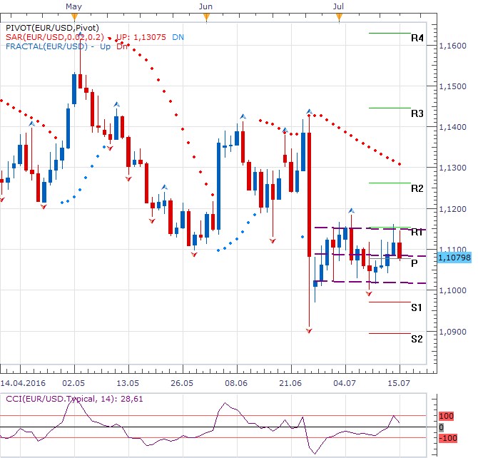Click the S2 support level label

417,339
